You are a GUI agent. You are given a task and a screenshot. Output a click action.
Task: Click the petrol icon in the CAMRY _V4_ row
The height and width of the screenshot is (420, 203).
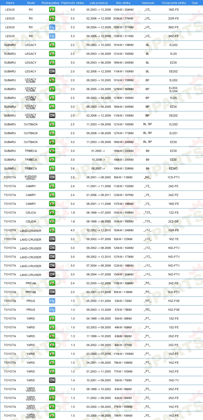coord(52,195)
